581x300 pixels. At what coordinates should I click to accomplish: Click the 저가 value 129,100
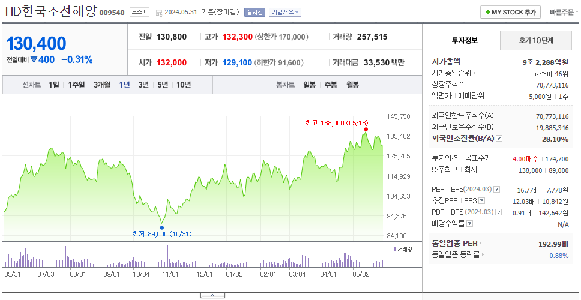click(x=237, y=62)
